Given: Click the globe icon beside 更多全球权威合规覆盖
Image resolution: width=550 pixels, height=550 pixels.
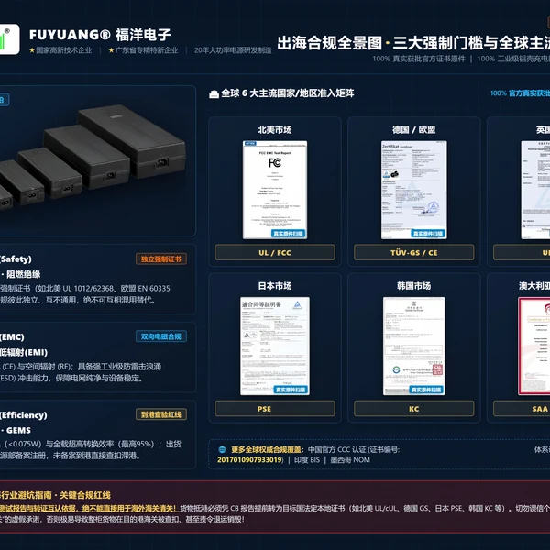Looking at the screenshot, I should pos(222,449).
